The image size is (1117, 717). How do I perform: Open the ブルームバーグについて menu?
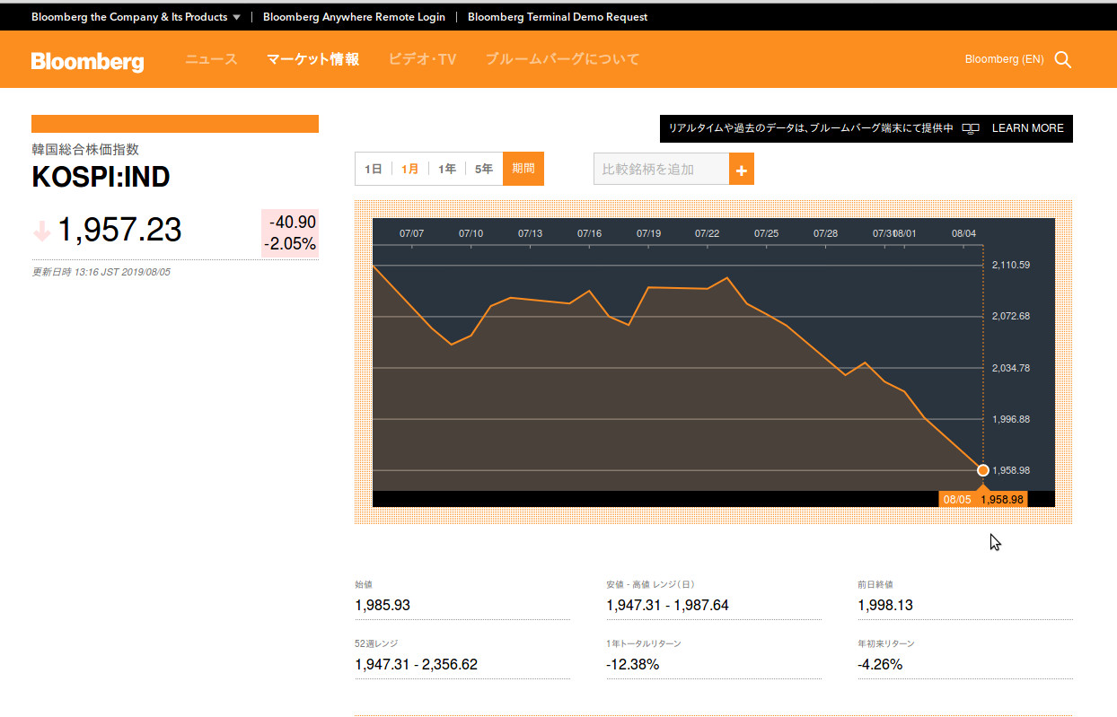coord(562,59)
